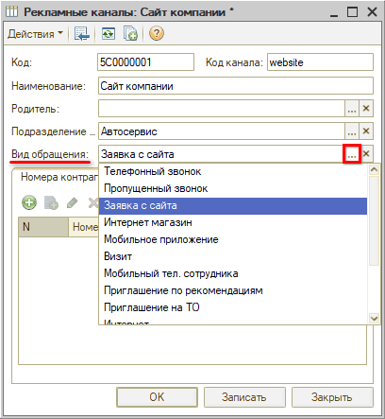Clear the Подразделение field with X
This screenshot has width=385, height=419.
tap(366, 131)
